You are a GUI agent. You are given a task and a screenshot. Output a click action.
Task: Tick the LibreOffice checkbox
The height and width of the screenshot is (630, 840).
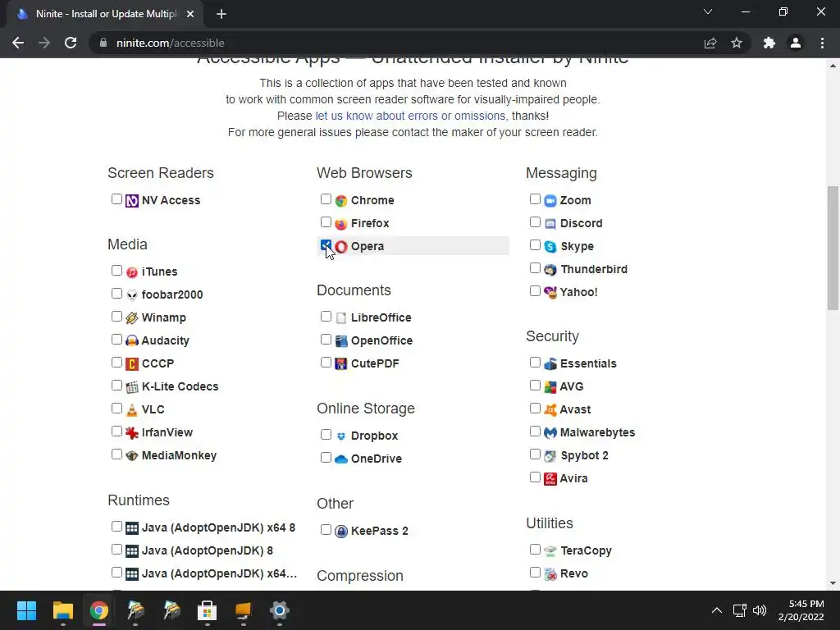(x=326, y=317)
